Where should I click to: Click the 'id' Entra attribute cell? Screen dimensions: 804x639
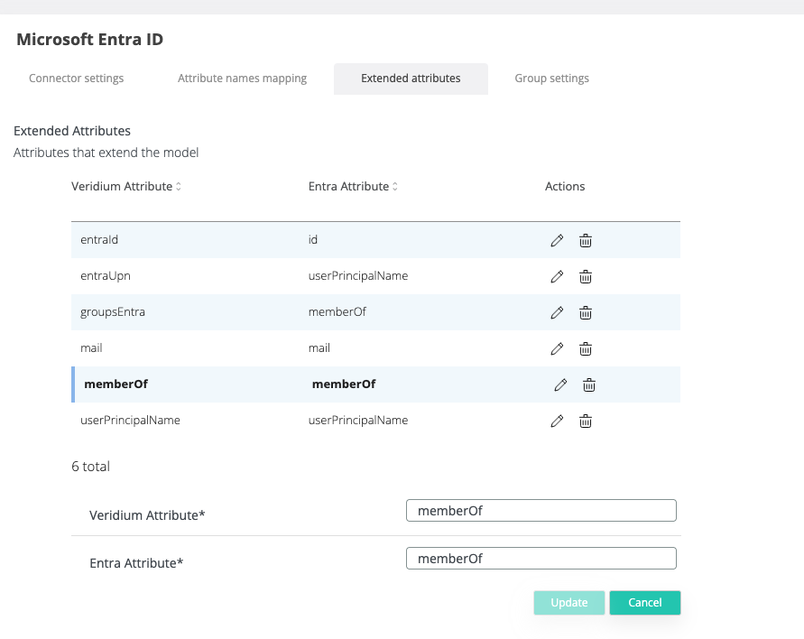pos(313,240)
